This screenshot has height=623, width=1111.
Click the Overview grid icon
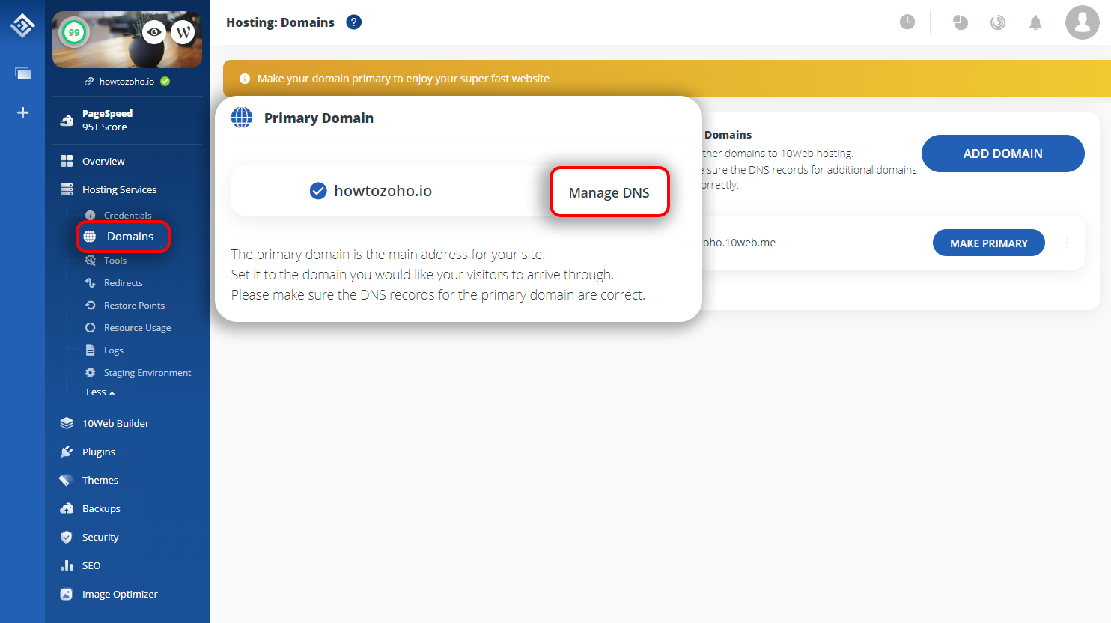tap(67, 161)
